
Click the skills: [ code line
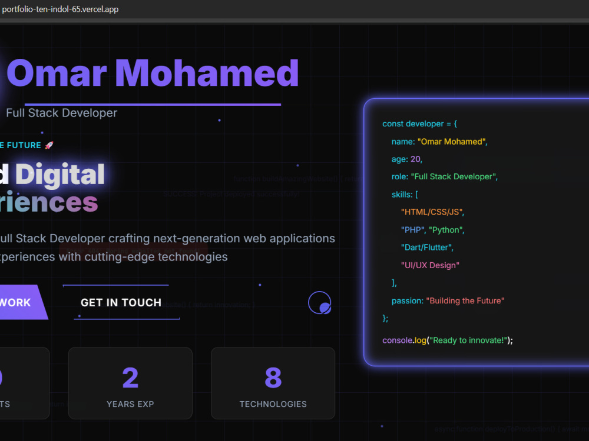coord(405,195)
